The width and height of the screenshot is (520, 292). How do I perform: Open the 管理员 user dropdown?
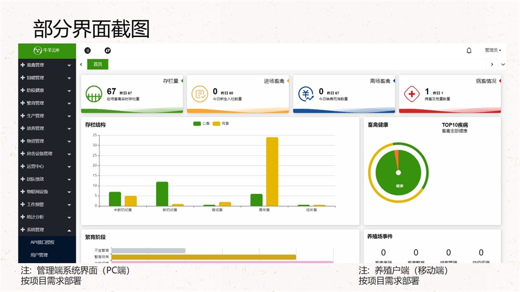click(493, 51)
